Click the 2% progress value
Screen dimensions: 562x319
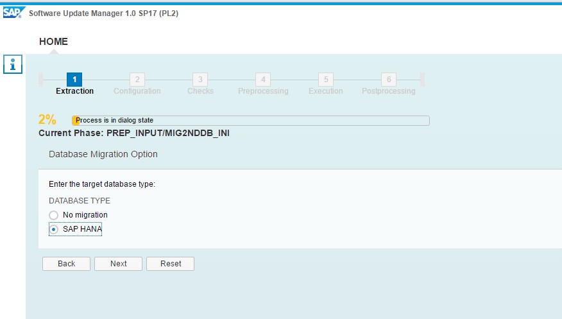[x=47, y=119]
